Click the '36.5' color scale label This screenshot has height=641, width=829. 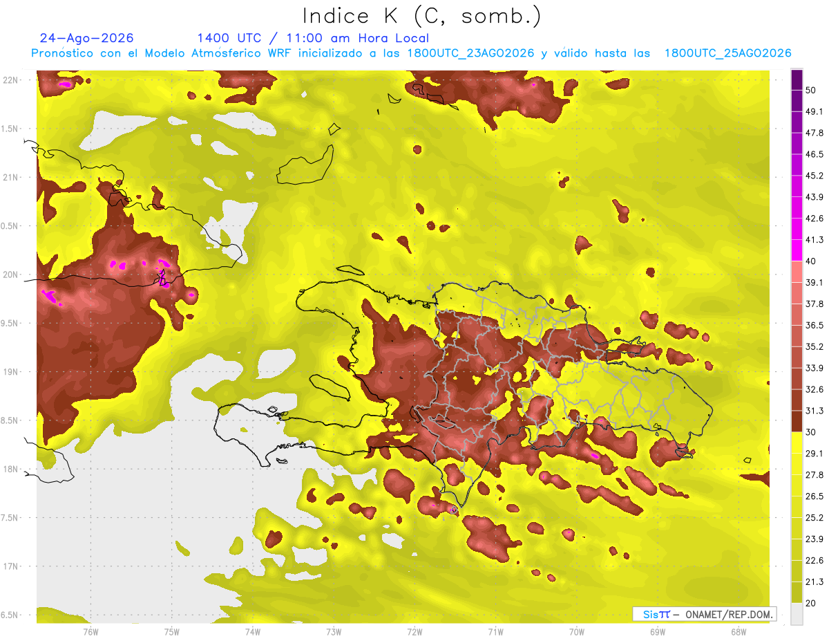pyautogui.click(x=814, y=325)
